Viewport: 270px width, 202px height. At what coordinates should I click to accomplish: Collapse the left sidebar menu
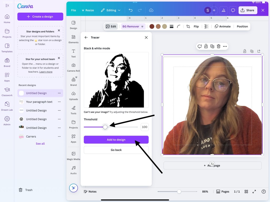7,6
